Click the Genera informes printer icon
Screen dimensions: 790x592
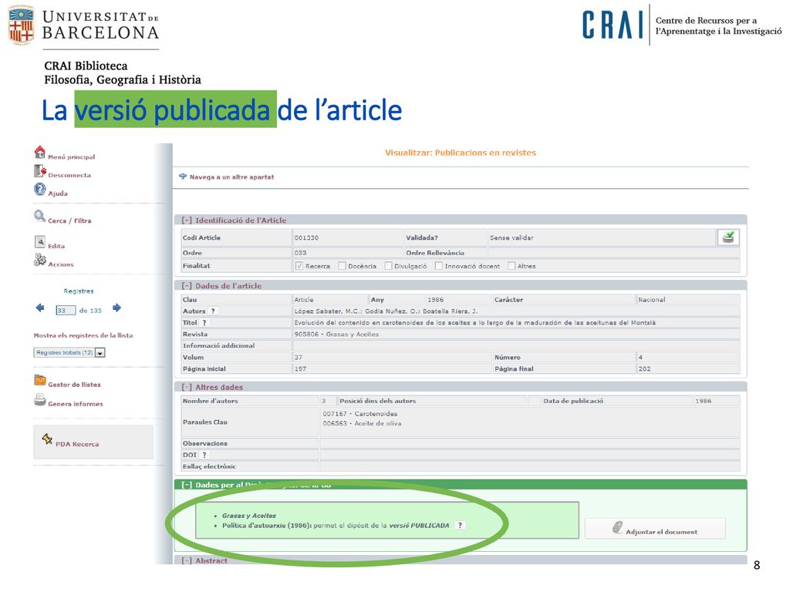click(40, 400)
